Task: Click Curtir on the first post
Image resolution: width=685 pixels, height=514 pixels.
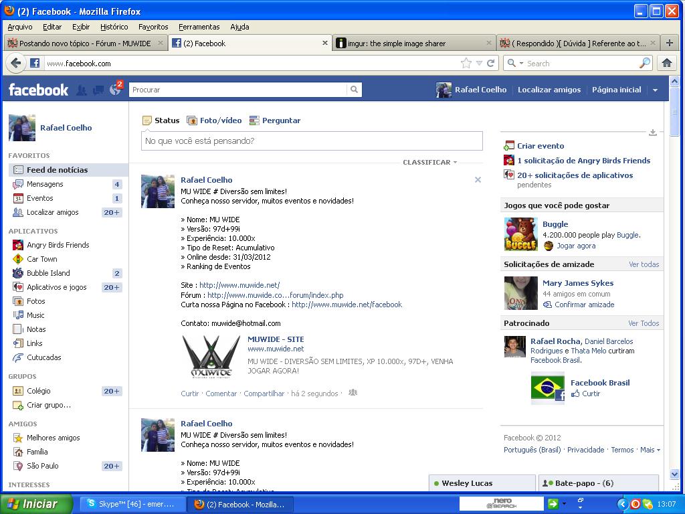Action: pos(189,394)
